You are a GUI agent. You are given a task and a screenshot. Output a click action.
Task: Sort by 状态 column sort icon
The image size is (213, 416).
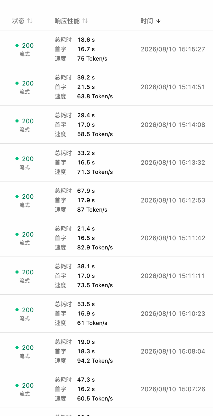point(30,21)
